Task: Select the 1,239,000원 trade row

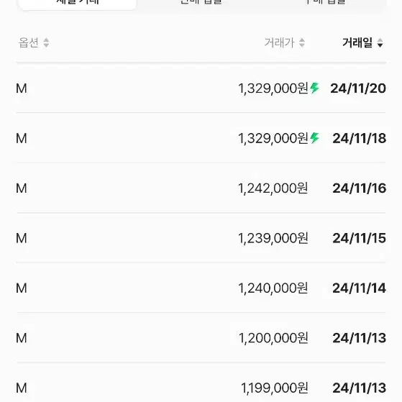Action: [x=201, y=238]
